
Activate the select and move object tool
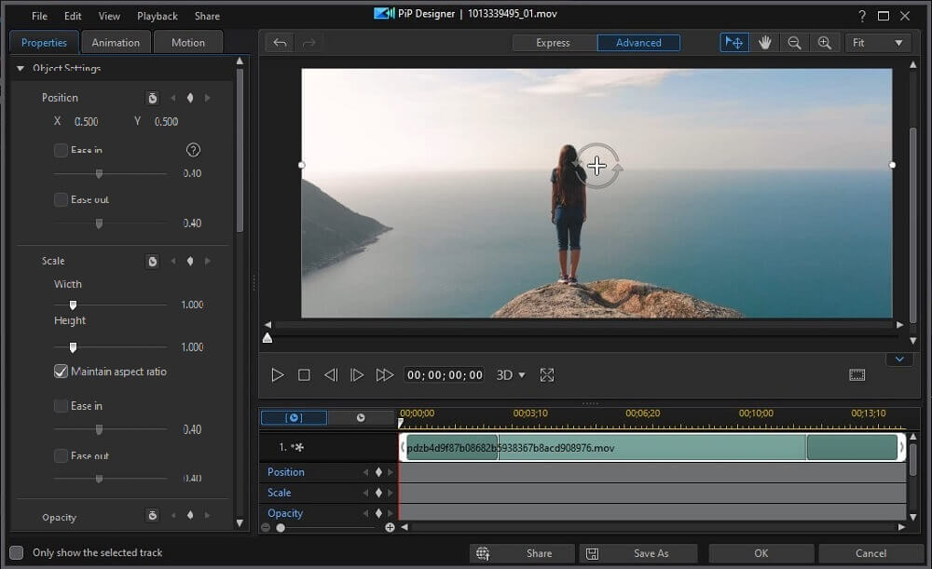click(x=734, y=43)
